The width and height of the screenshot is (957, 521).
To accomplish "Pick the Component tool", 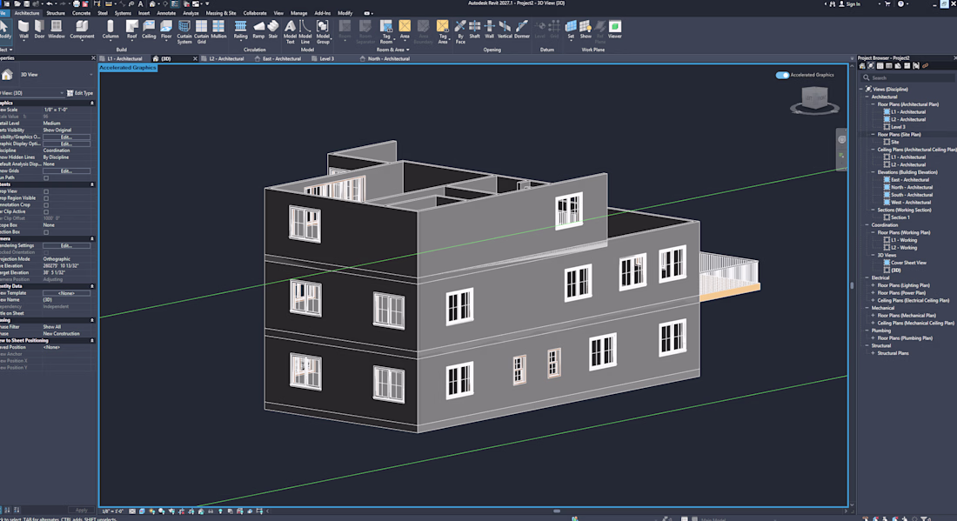I will coord(82,30).
